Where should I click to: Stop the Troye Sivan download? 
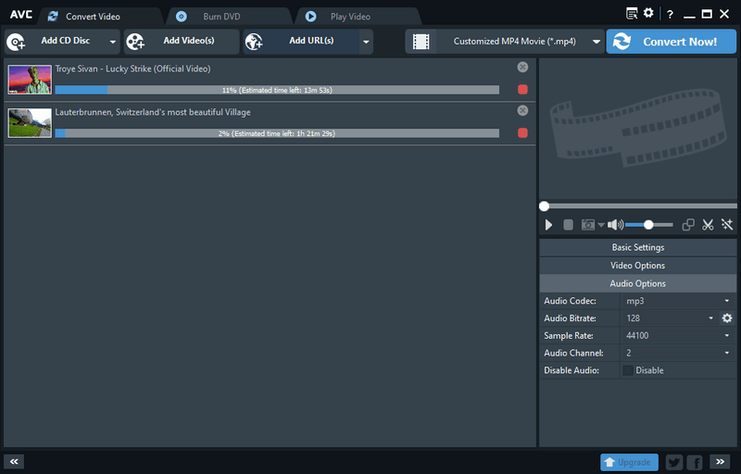click(522, 89)
